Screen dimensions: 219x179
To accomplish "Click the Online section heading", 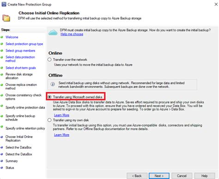I will pyautogui.click(x=55, y=53).
